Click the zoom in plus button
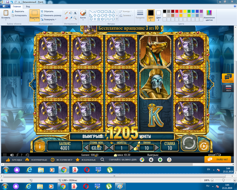Viewport: 237px width, 190px height. coord(235,180)
